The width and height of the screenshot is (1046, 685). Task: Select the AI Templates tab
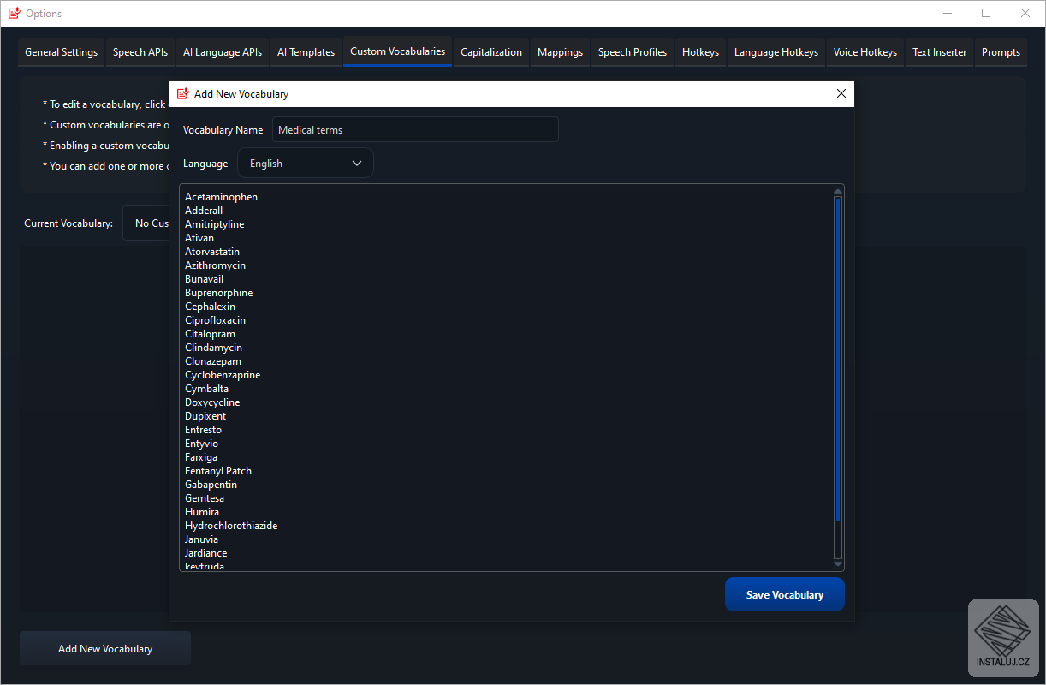(x=306, y=52)
